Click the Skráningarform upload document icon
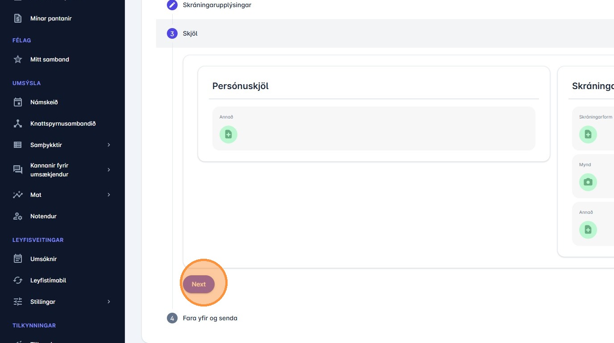The width and height of the screenshot is (614, 343). pos(588,135)
